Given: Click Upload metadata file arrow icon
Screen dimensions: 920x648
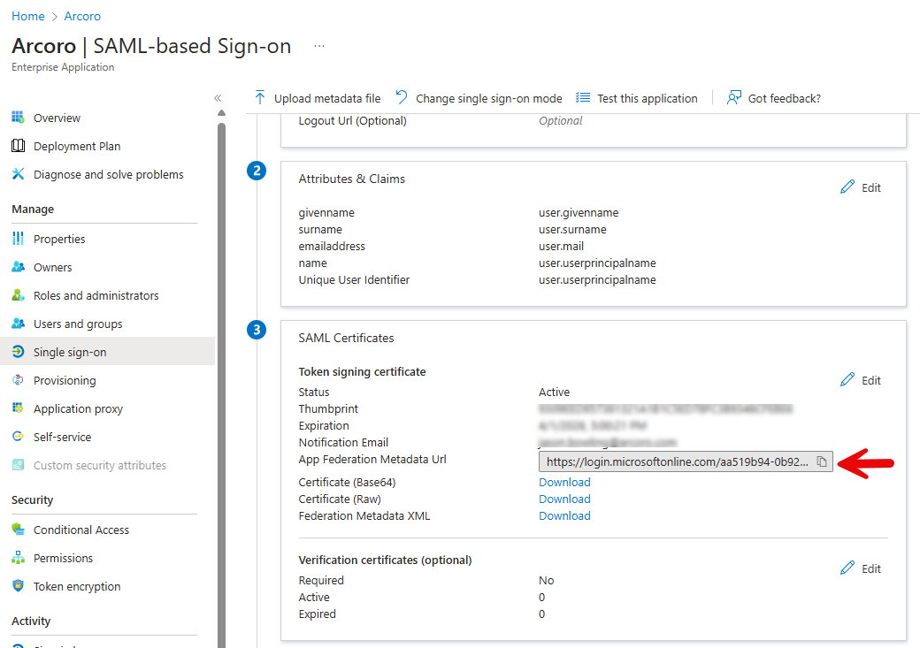Looking at the screenshot, I should [x=260, y=97].
